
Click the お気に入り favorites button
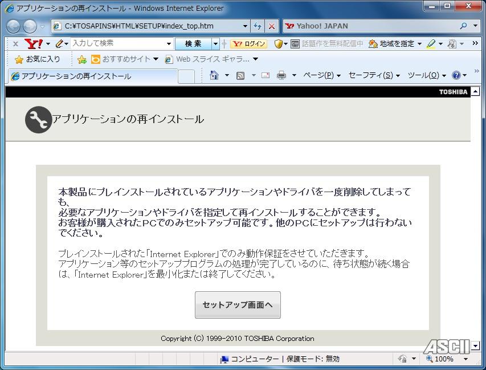coord(37,59)
